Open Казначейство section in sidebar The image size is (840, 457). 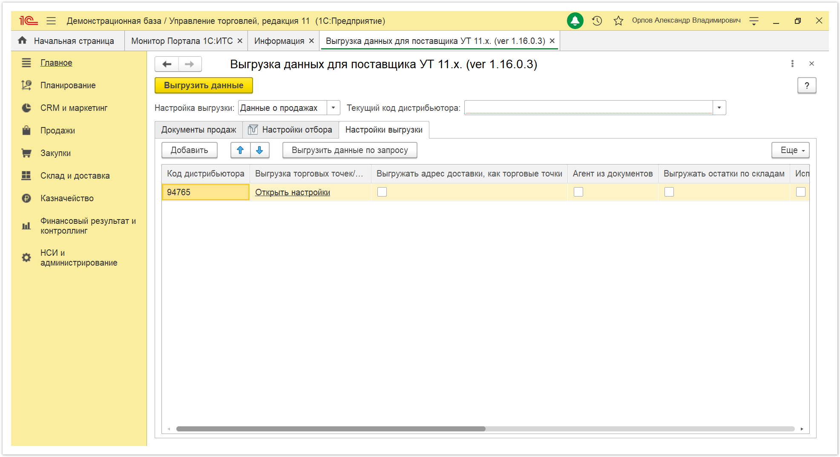67,198
